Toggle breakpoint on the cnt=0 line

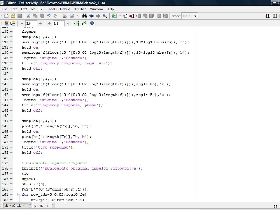11,178
